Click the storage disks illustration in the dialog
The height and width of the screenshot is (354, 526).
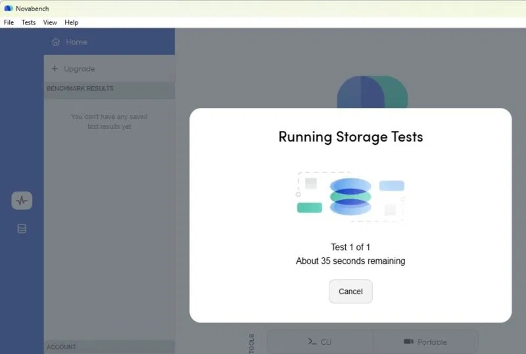[x=350, y=197]
